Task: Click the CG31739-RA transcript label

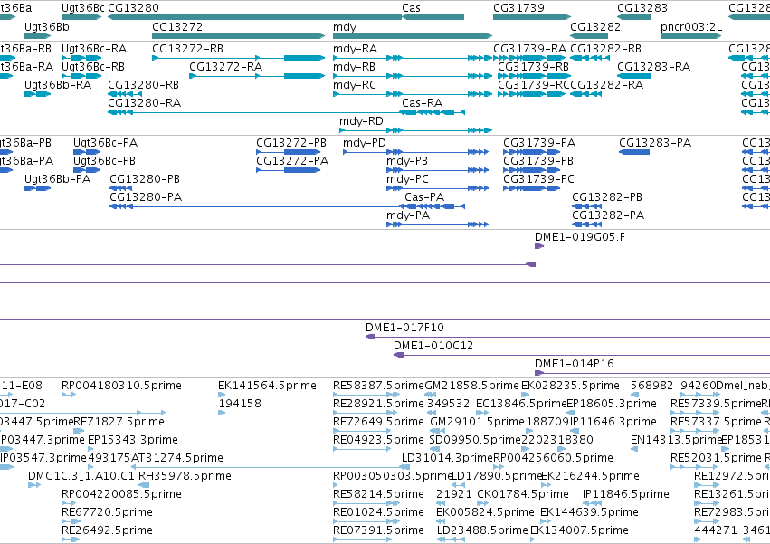Action: pyautogui.click(x=529, y=49)
